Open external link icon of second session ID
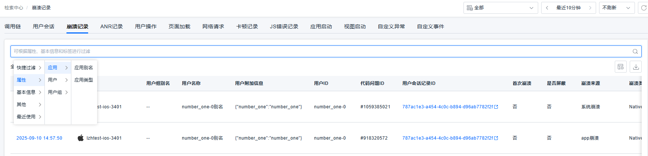 [x=496, y=138]
